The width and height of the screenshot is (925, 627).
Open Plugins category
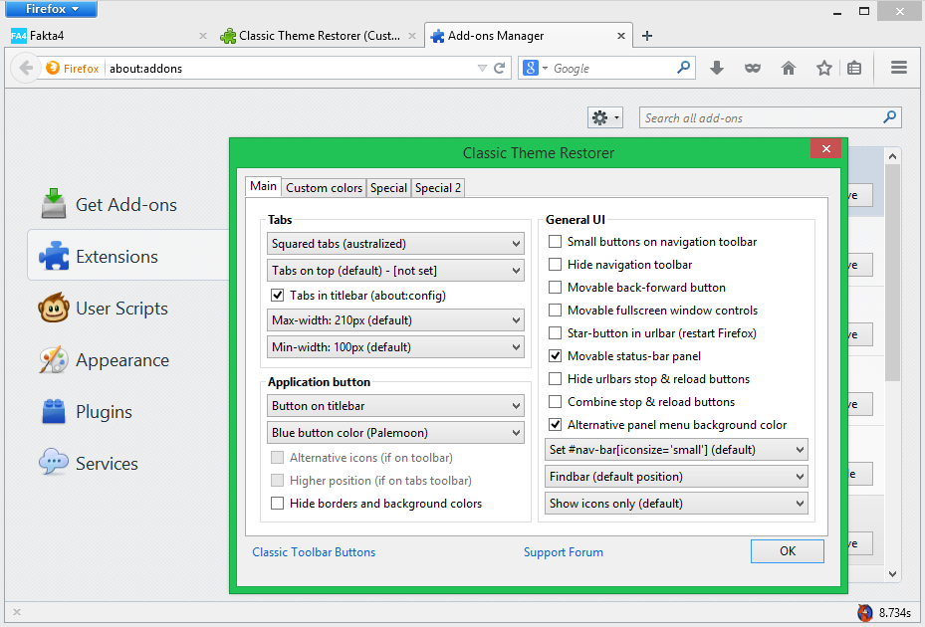[128, 412]
